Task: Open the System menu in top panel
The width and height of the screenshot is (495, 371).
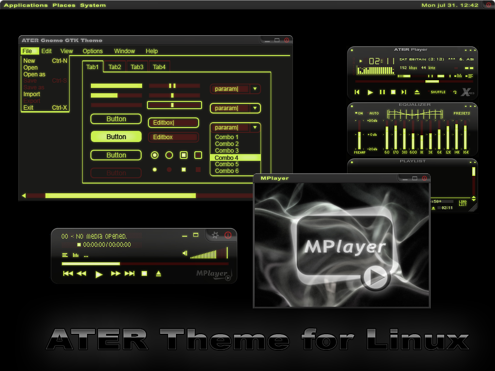Action: point(93,5)
